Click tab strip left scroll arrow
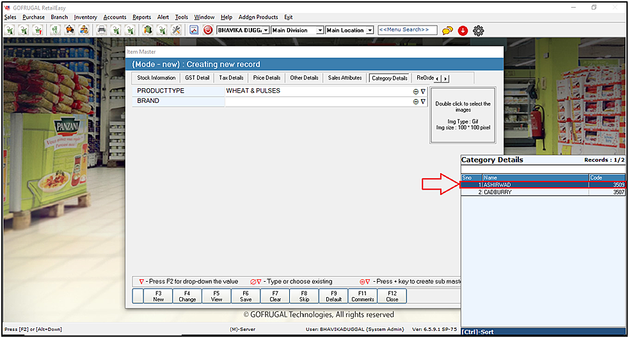The width and height of the screenshot is (629, 338). pos(437,79)
